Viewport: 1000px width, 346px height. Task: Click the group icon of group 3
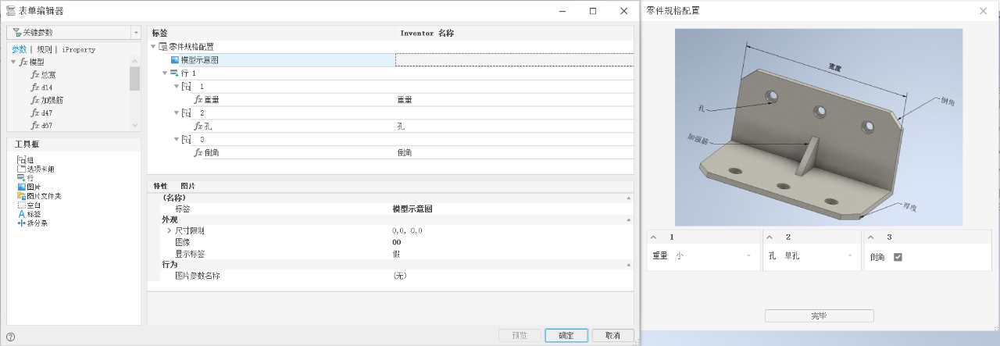point(186,139)
